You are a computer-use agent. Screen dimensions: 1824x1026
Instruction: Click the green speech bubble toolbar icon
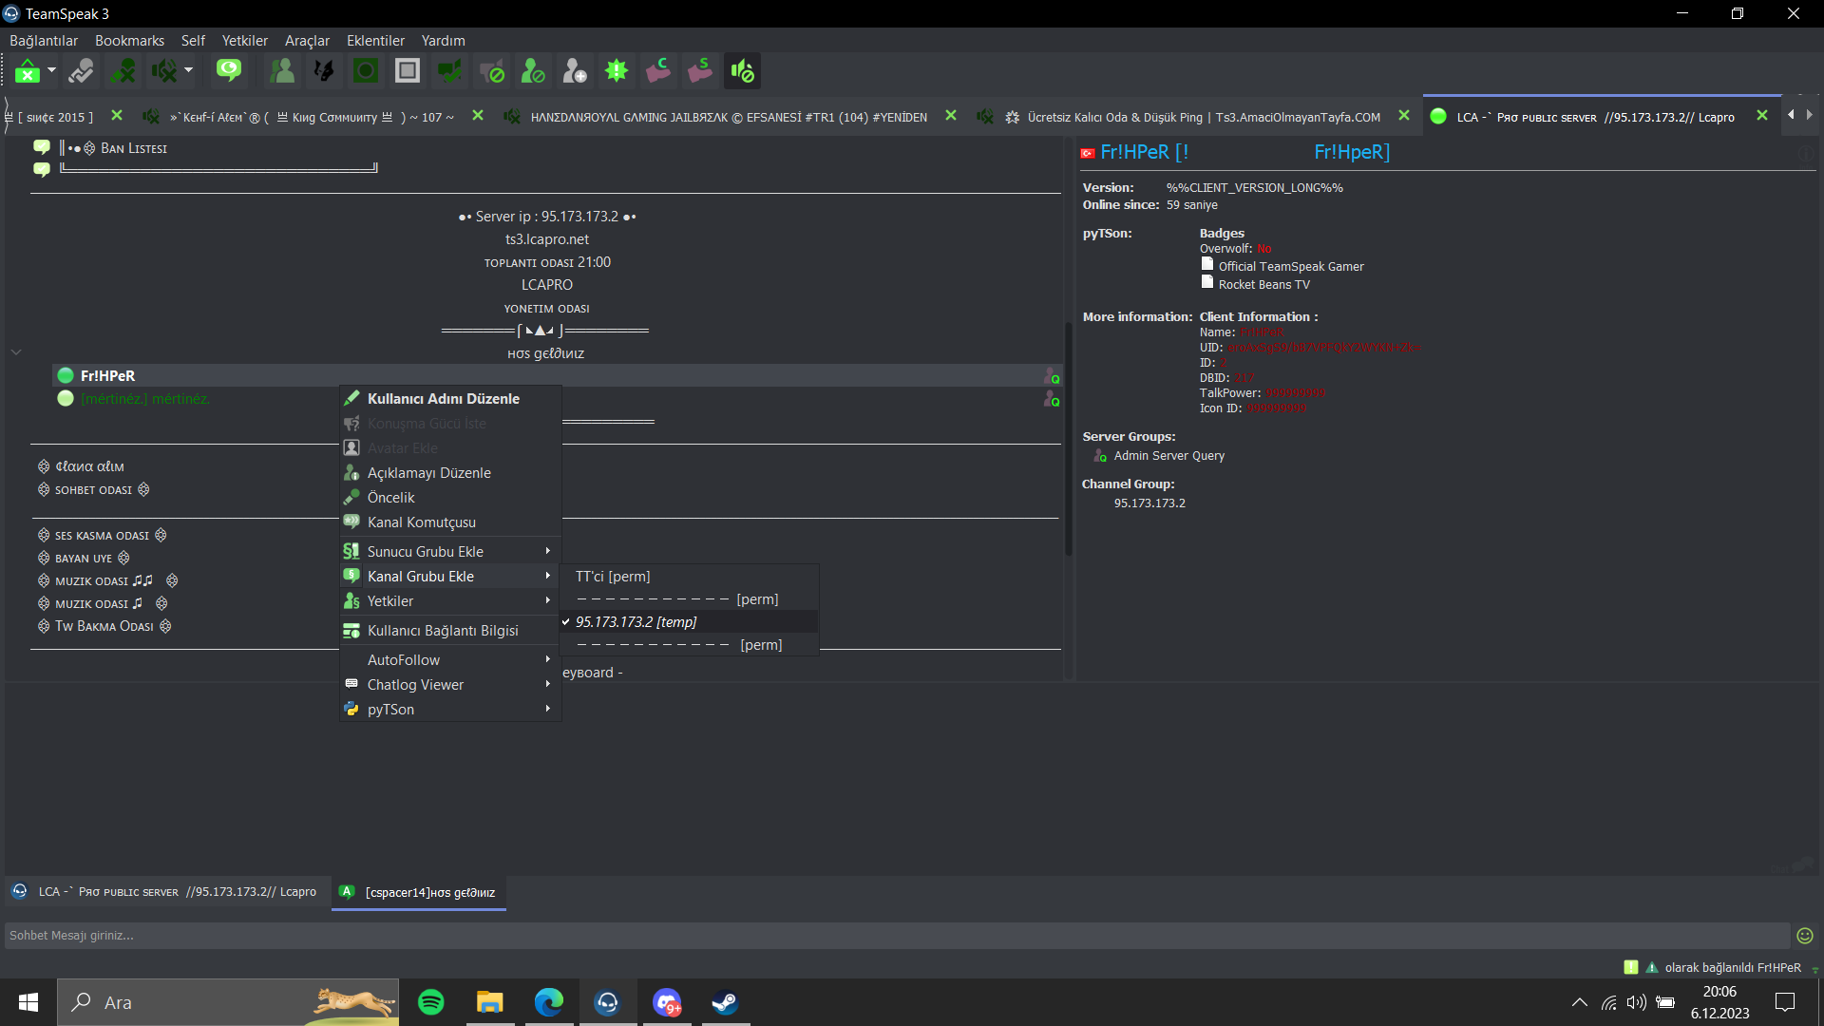click(x=228, y=71)
